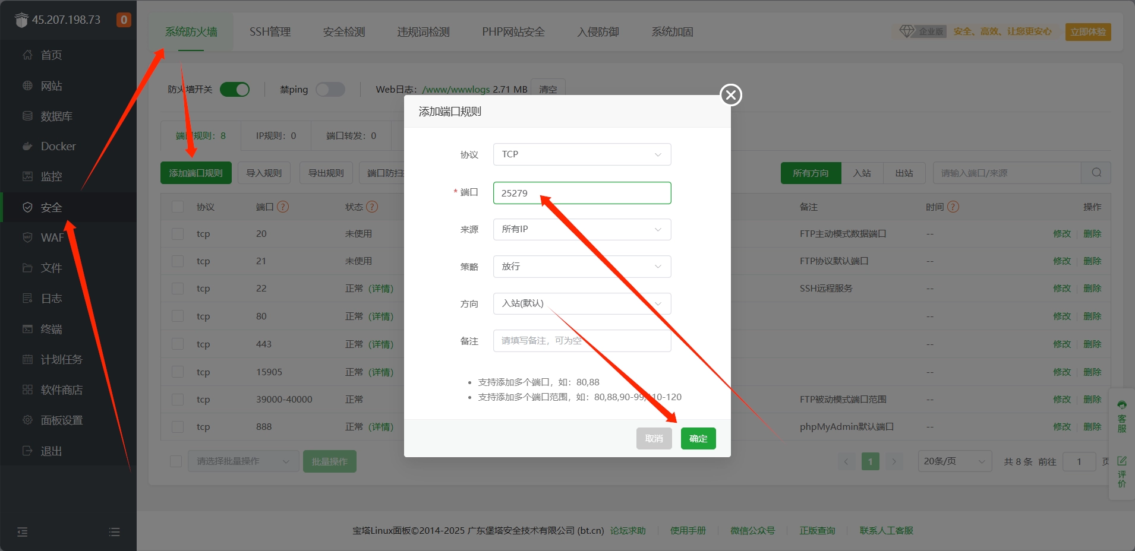1135x551 pixels.
Task: Click 修改 for the SSH远程服务 row
Action: coord(1062,289)
